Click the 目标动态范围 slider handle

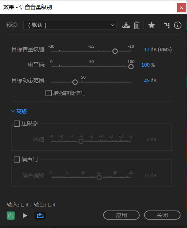tap(75, 82)
